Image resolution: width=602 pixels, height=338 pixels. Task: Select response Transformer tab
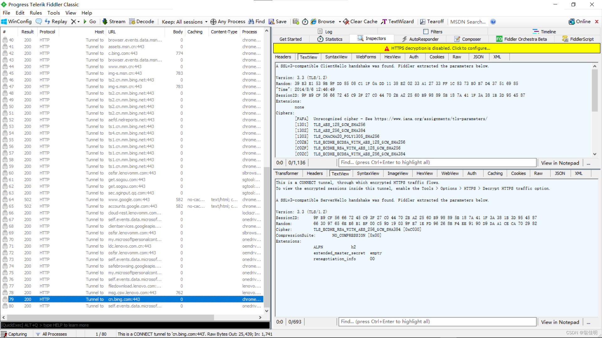pyautogui.click(x=287, y=173)
